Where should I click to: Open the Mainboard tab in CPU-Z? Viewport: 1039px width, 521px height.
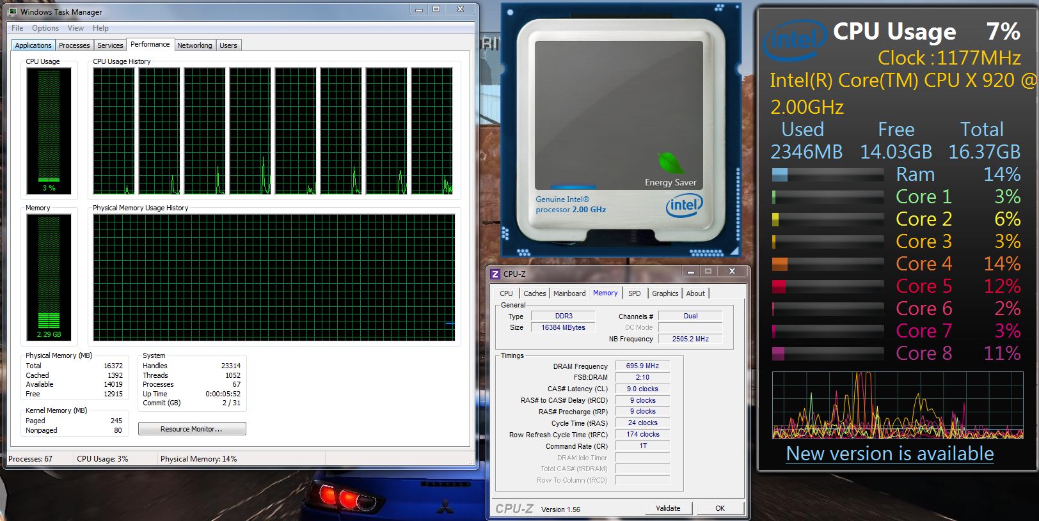pyautogui.click(x=569, y=293)
